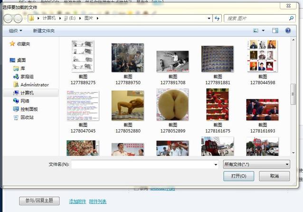Click the 网络 globe icon in sidebar
The width and height of the screenshot is (303, 212).
click(16, 101)
